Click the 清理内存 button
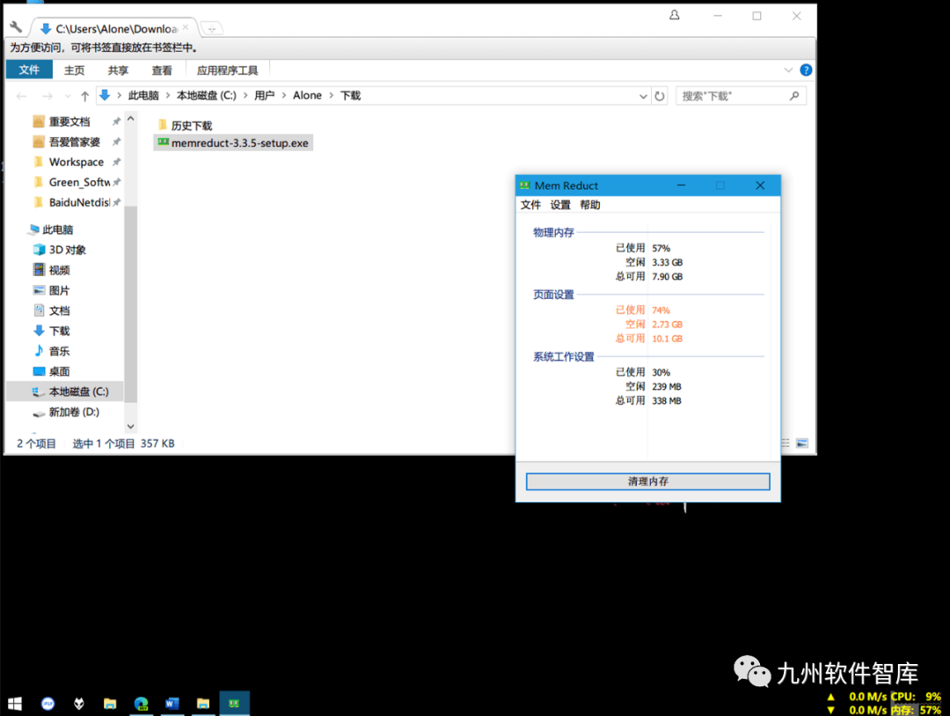 [x=647, y=481]
